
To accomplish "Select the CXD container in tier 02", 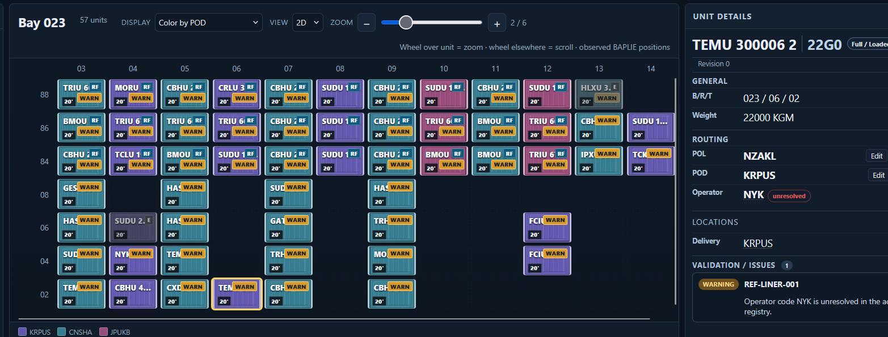I will [x=184, y=294].
